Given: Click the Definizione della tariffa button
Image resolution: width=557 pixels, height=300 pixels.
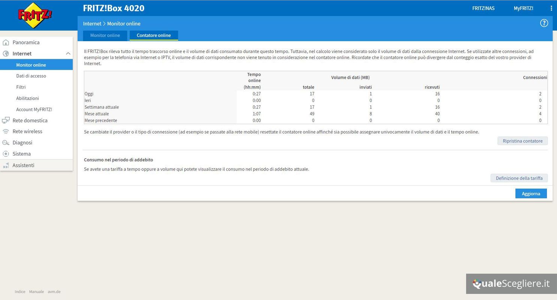Looking at the screenshot, I should [519, 178].
